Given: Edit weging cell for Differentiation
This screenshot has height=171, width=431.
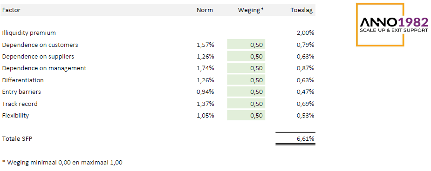Looking at the screenshot, I should (246, 80).
